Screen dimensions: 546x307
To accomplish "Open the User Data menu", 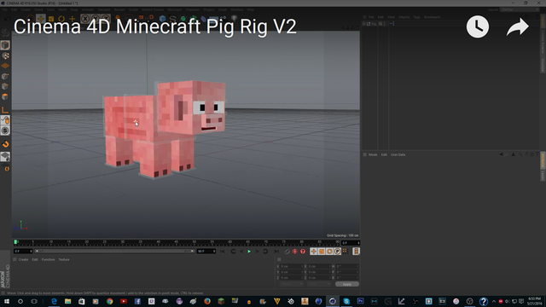I will pyautogui.click(x=398, y=154).
